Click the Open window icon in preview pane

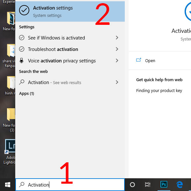138,60
